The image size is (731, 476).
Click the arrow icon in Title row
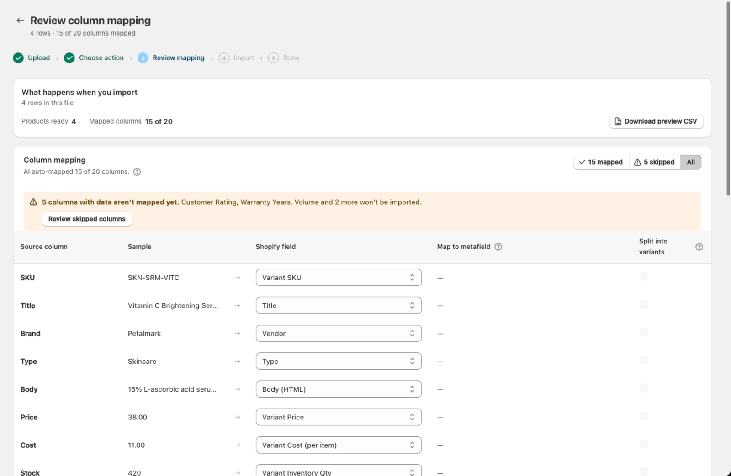click(238, 305)
